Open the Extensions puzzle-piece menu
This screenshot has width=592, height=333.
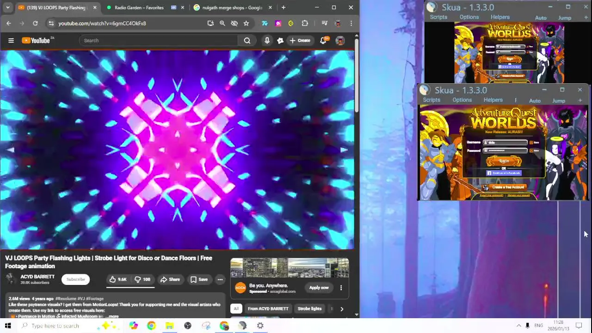pos(305,23)
